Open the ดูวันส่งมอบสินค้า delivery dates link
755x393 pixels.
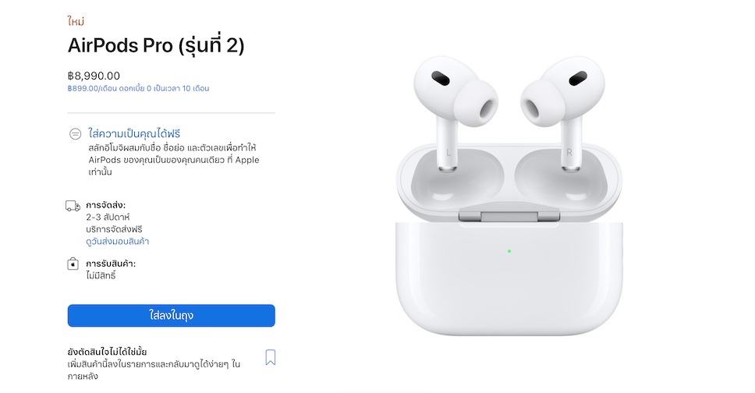click(118, 241)
